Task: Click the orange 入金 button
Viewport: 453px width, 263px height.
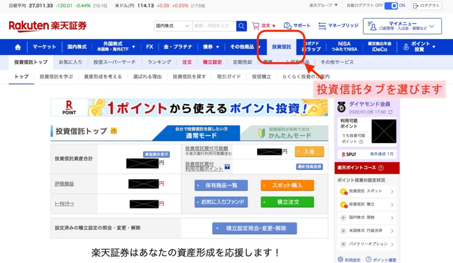Action: pyautogui.click(x=309, y=152)
